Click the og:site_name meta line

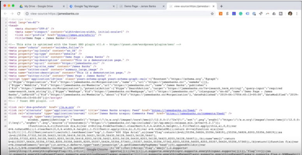(52, 66)
